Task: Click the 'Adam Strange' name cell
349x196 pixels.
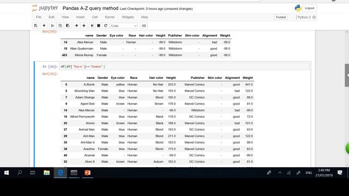Action: pyautogui.click(x=85, y=97)
